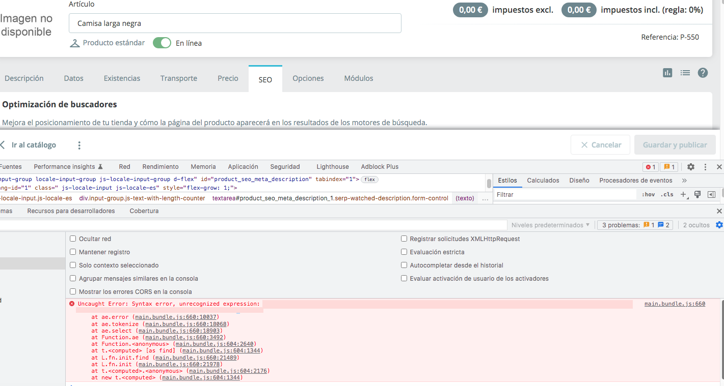
Task: Open the Niveles predeterminados dropdown
Action: [550, 225]
